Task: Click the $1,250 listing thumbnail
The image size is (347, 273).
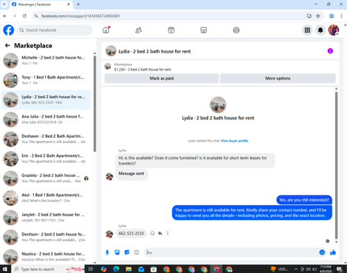Action: point(108,67)
